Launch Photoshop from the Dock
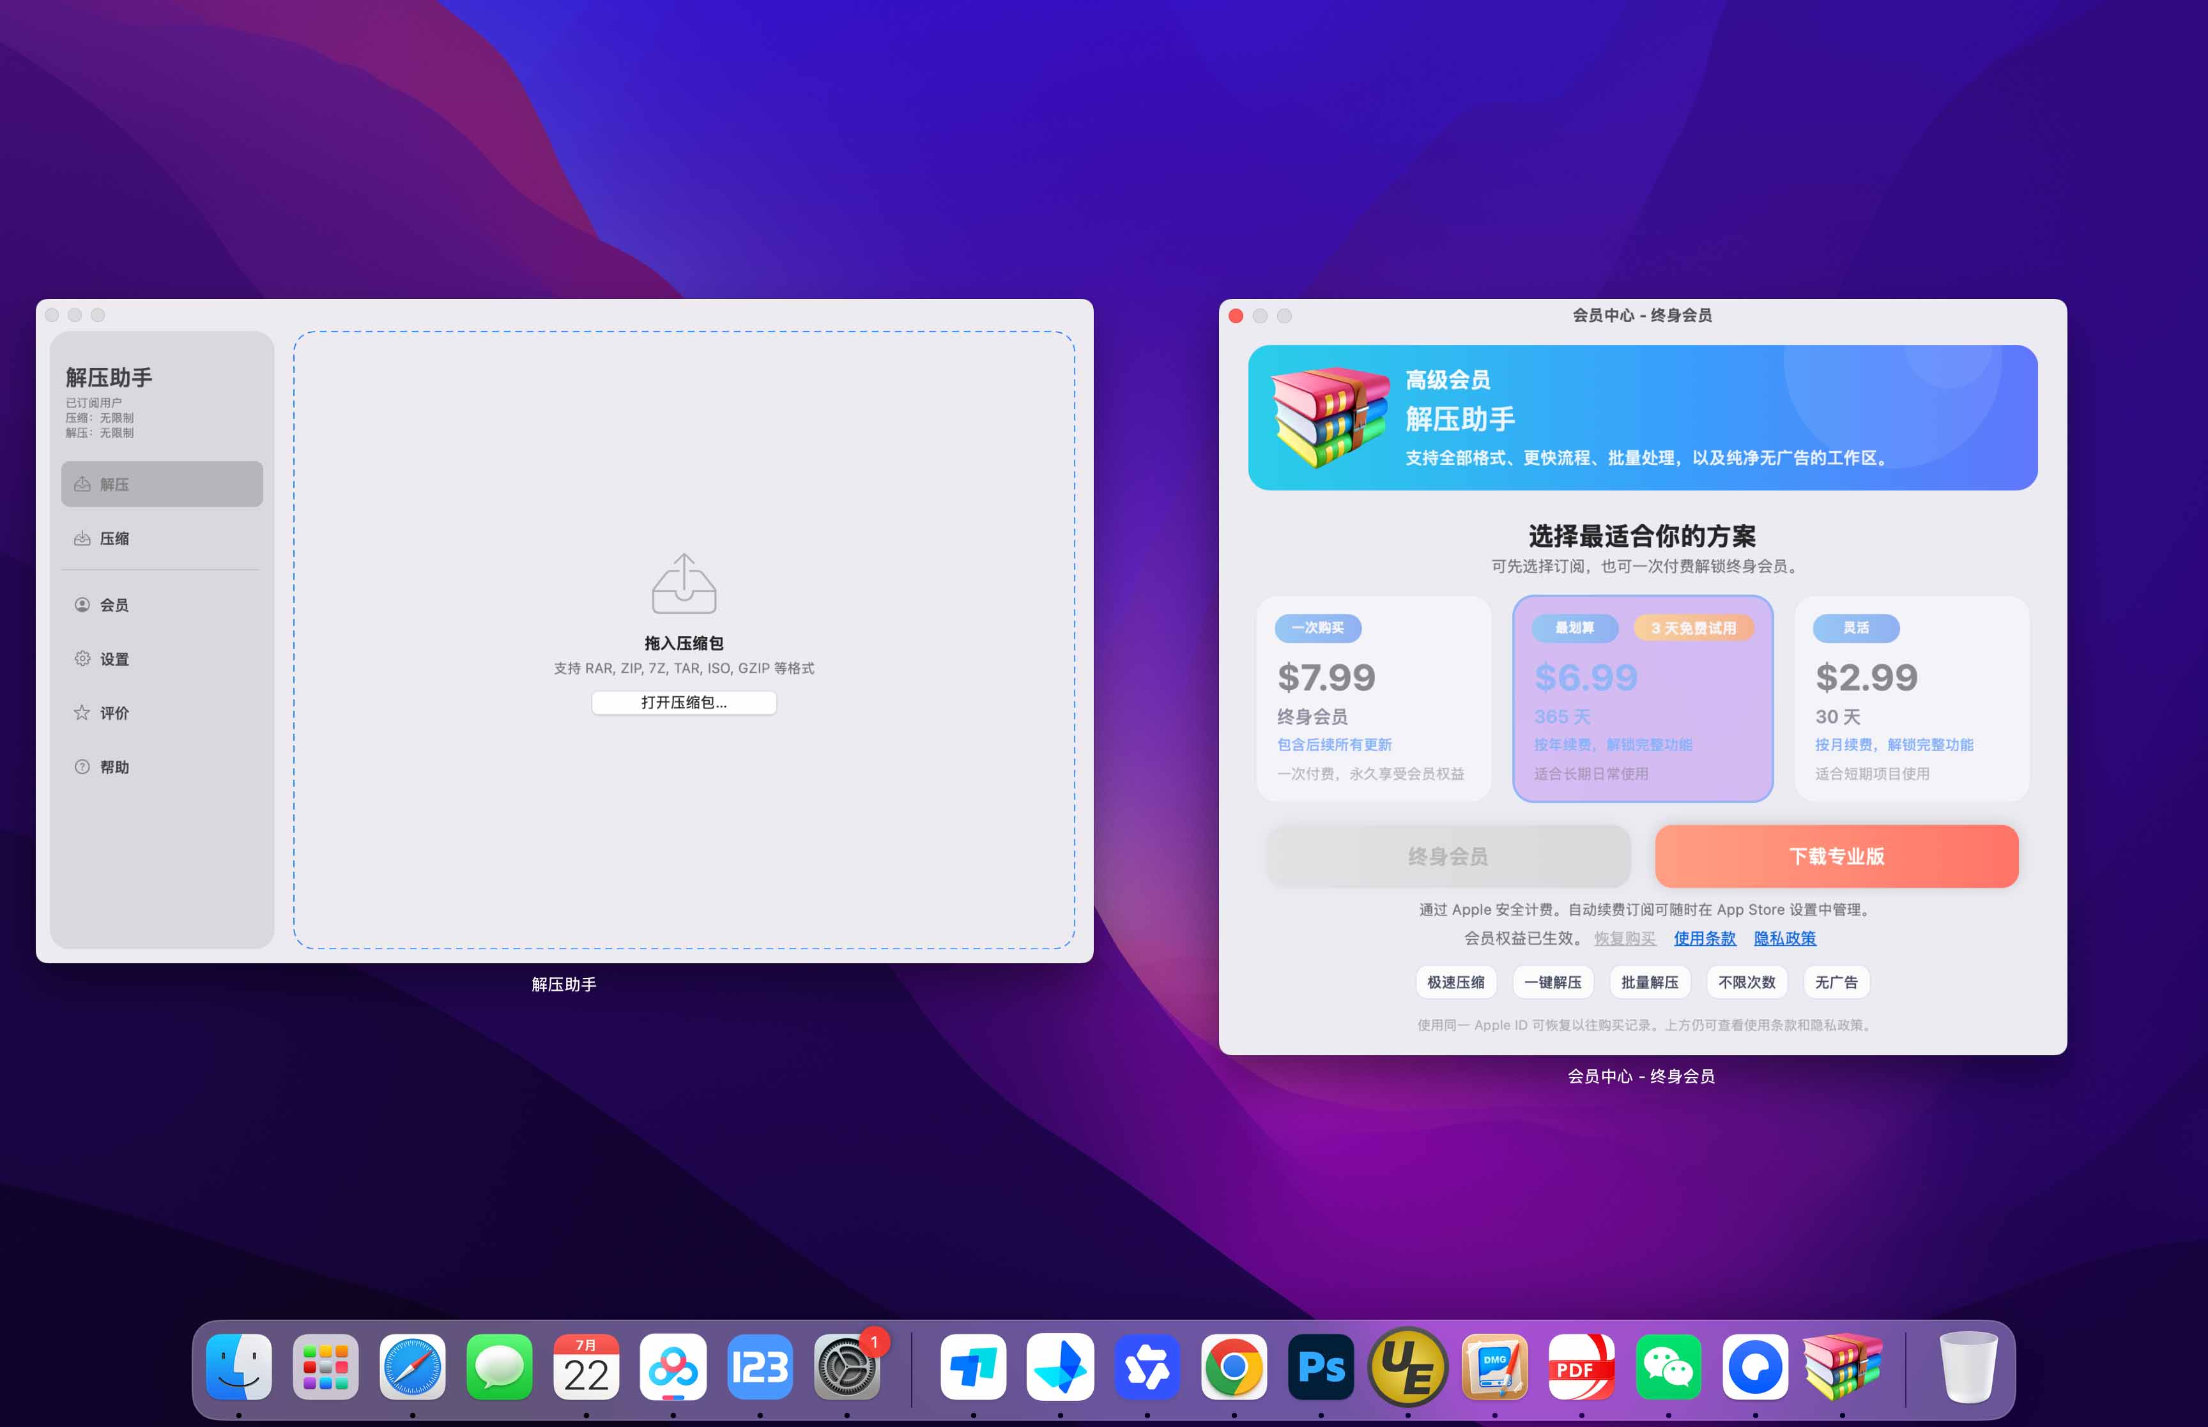Screen dimensions: 2208x1427 point(1321,1367)
